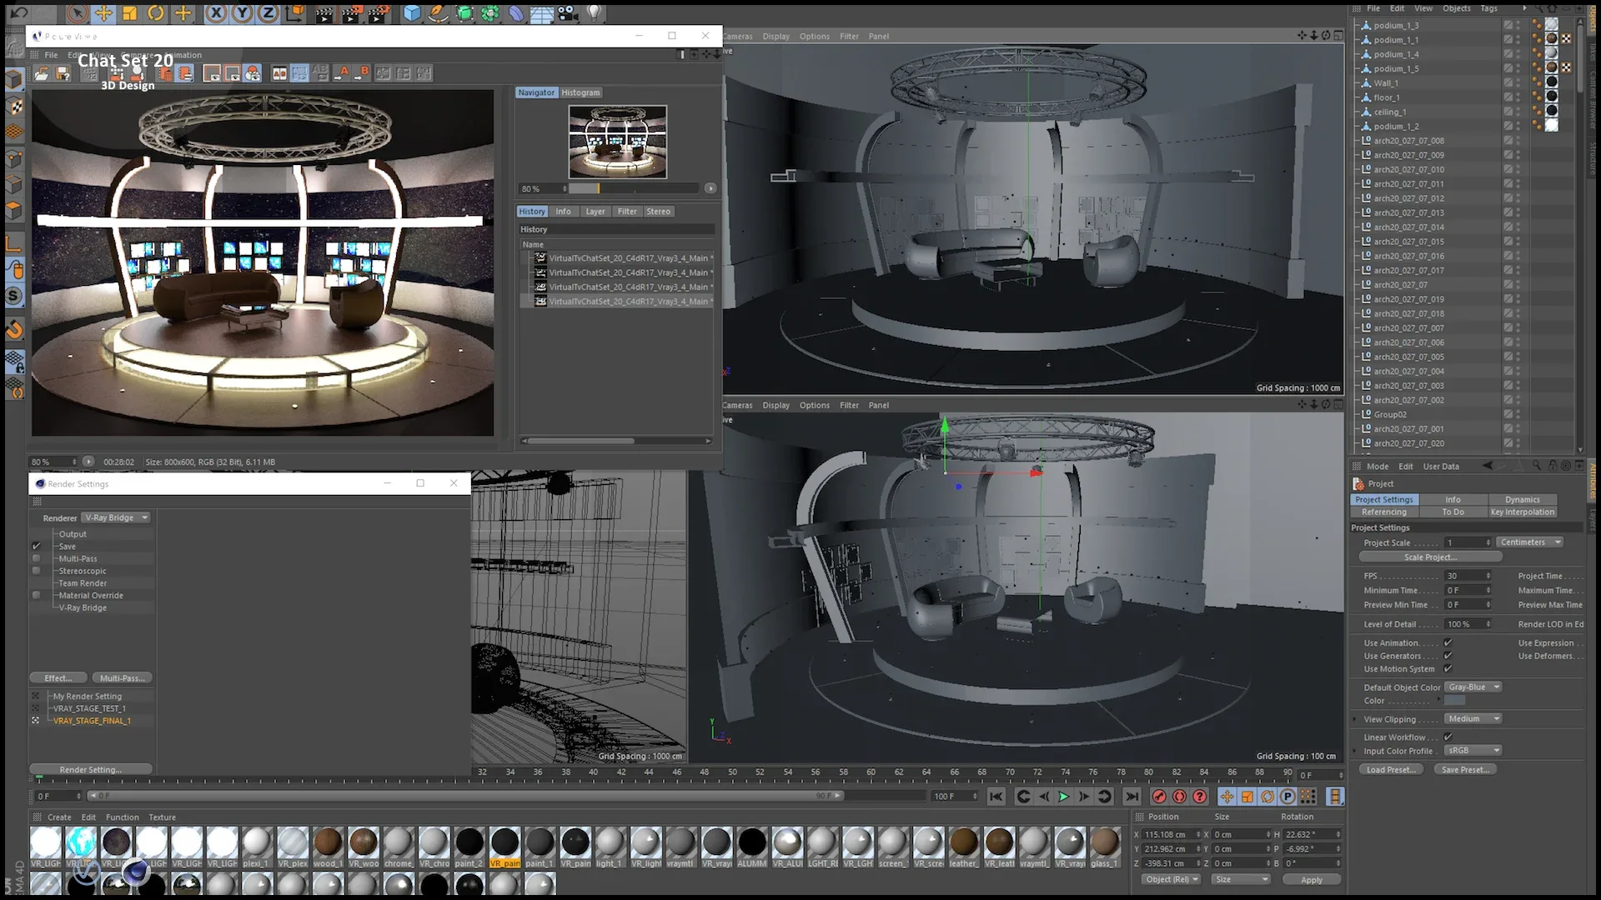1601x900 pixels.
Task: Click the VR_LIGH material icon in material bar
Action: tap(46, 842)
